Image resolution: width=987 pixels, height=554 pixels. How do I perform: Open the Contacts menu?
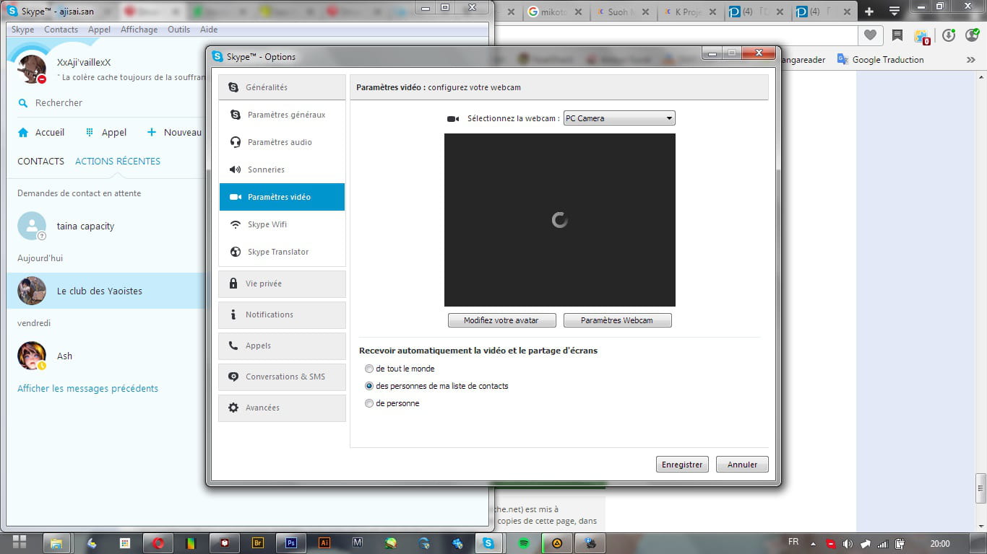(61, 30)
